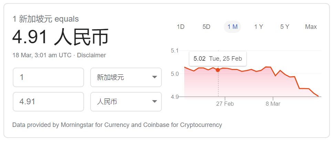Image resolution: width=333 pixels, height=141 pixels.
Task: Open the 新加坡元 currency dropdown
Action: click(126, 77)
